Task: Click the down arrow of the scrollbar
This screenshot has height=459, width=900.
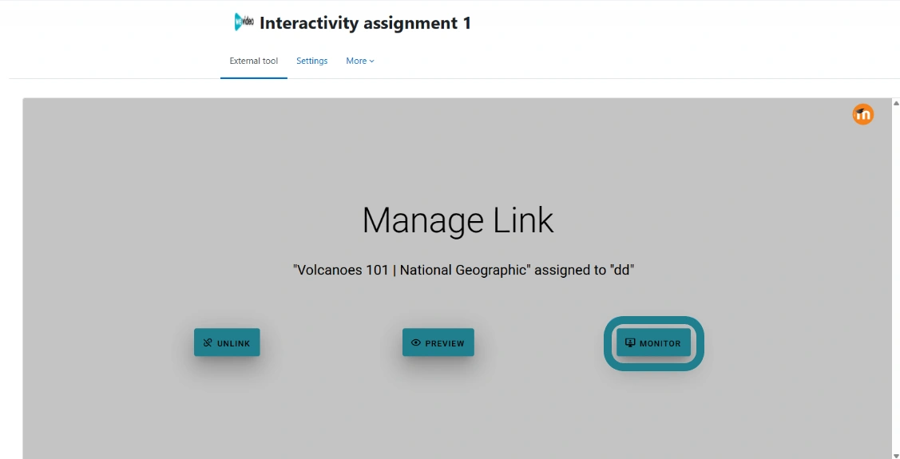Action: (x=895, y=455)
